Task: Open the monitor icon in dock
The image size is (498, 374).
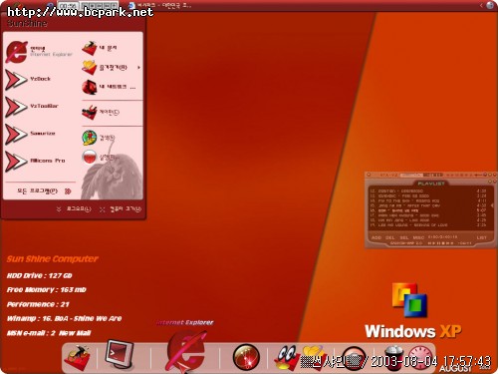Action: pyautogui.click(x=120, y=355)
